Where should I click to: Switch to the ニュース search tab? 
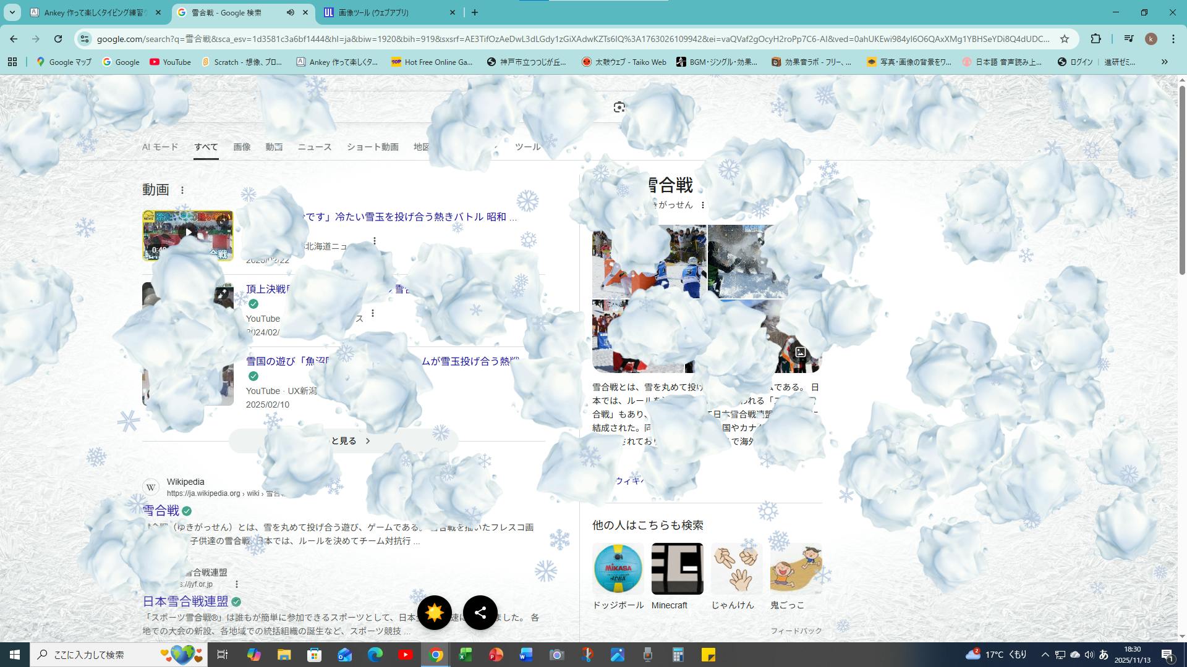click(x=314, y=147)
